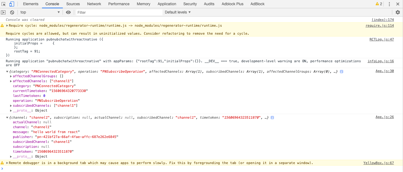Close the DevTools panel

pyautogui.click(x=398, y=4)
